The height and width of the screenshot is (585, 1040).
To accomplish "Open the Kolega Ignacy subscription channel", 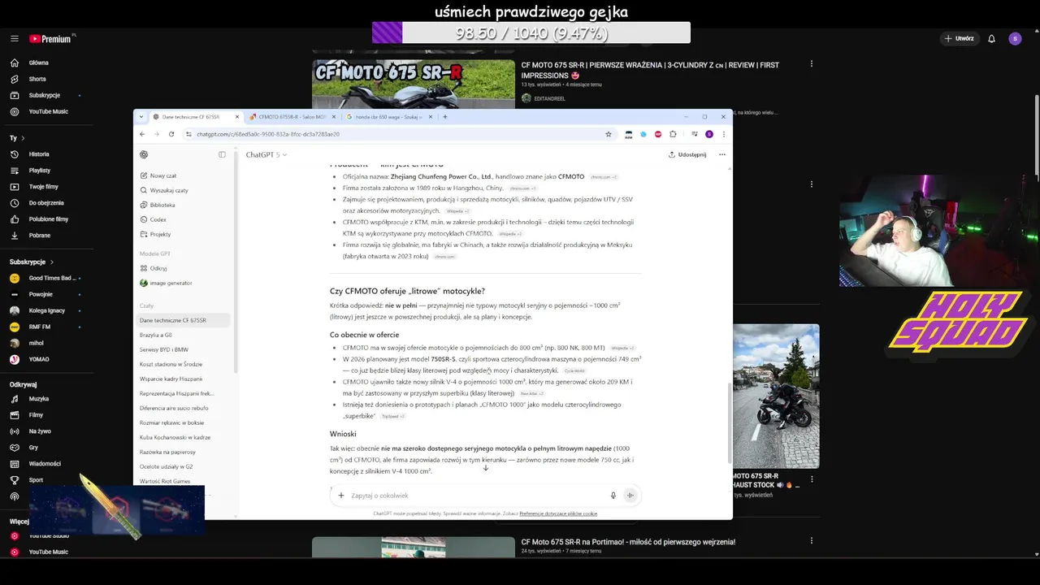I will coord(45,310).
